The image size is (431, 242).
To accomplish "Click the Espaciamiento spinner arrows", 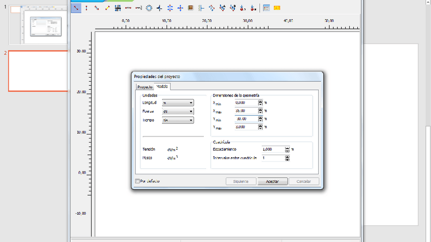I will tap(287, 150).
